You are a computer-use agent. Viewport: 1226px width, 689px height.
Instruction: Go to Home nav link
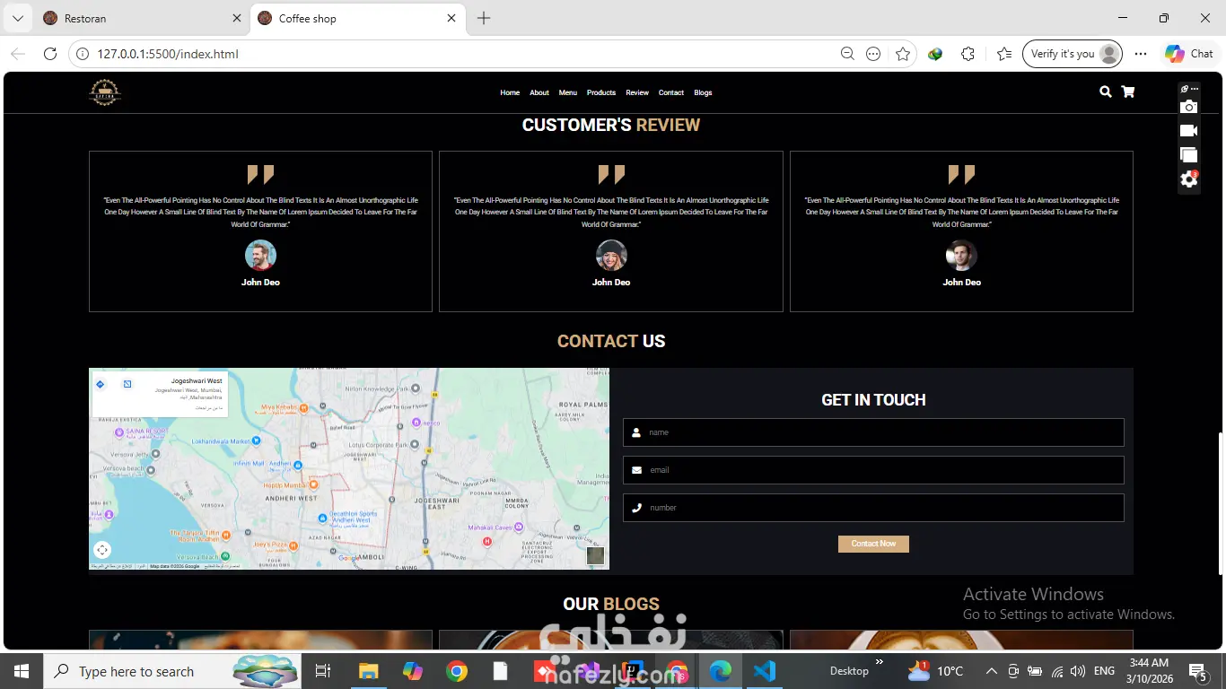(x=510, y=92)
